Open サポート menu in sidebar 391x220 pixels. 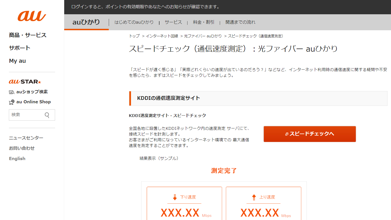tap(20, 48)
